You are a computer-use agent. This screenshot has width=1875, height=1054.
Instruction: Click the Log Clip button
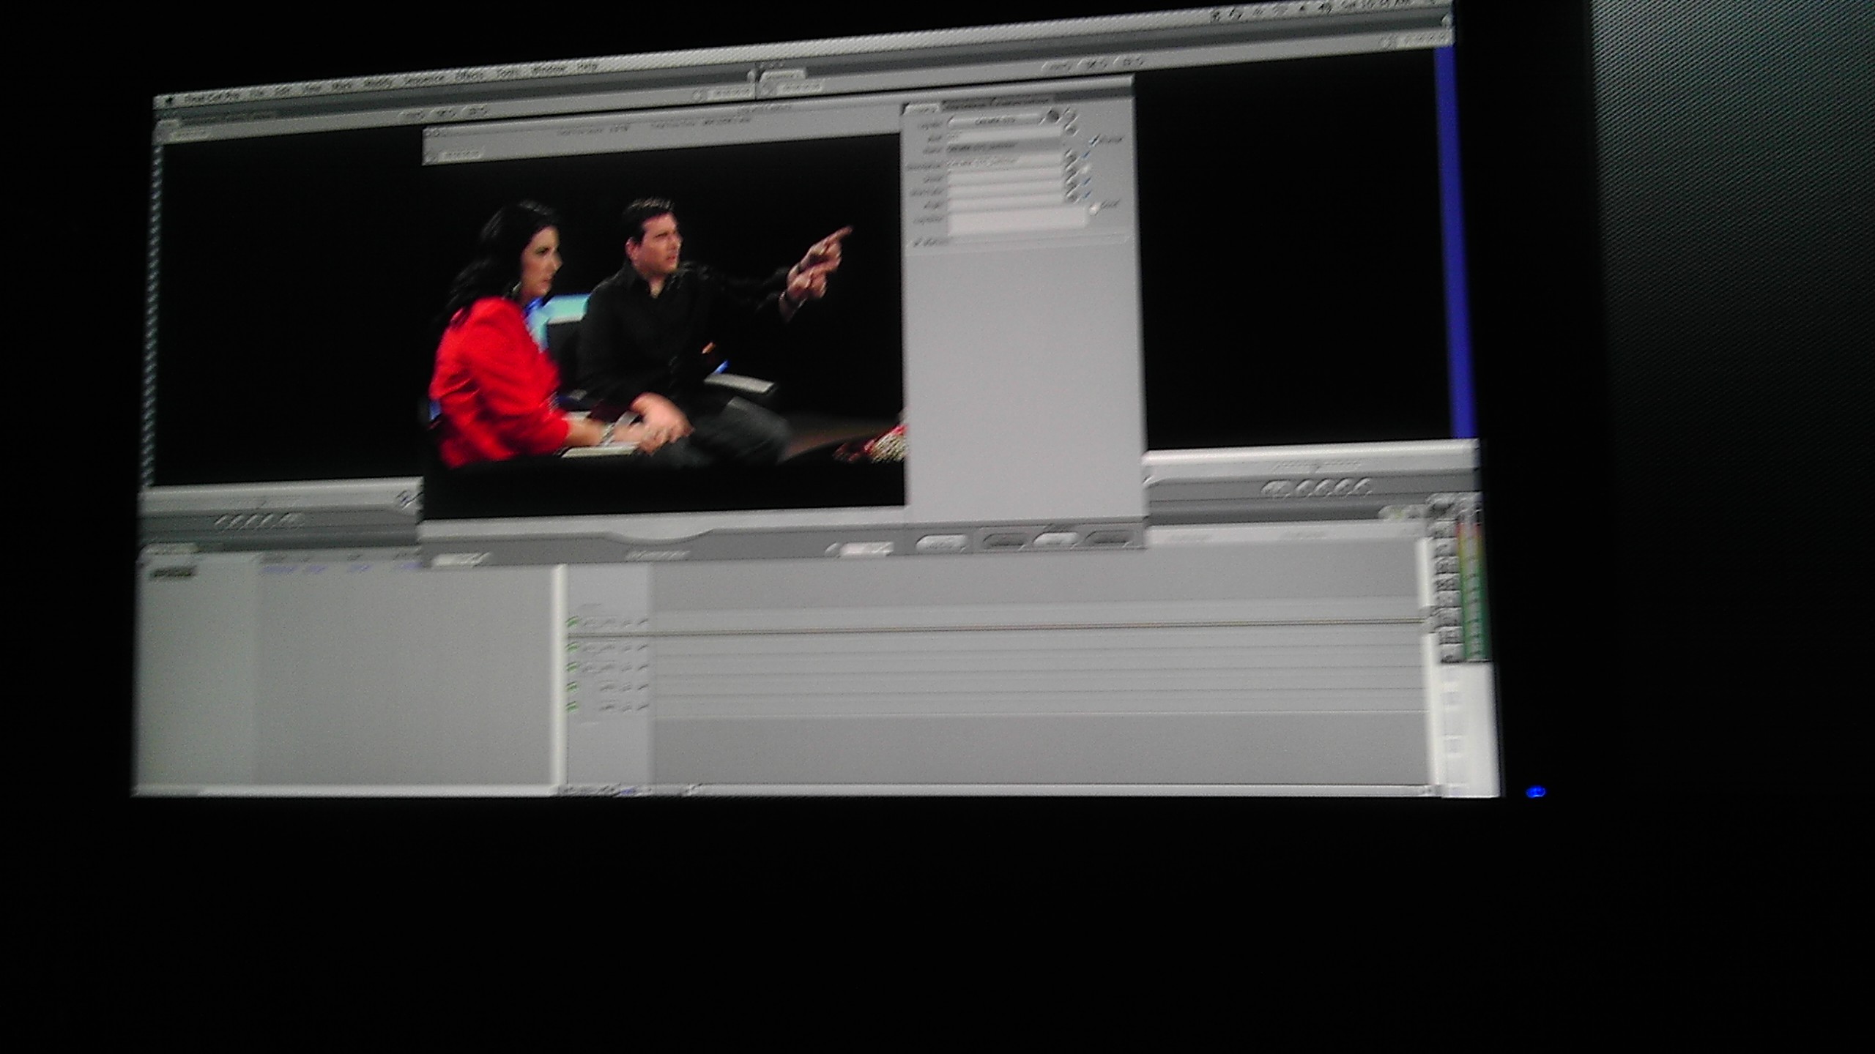click(942, 544)
